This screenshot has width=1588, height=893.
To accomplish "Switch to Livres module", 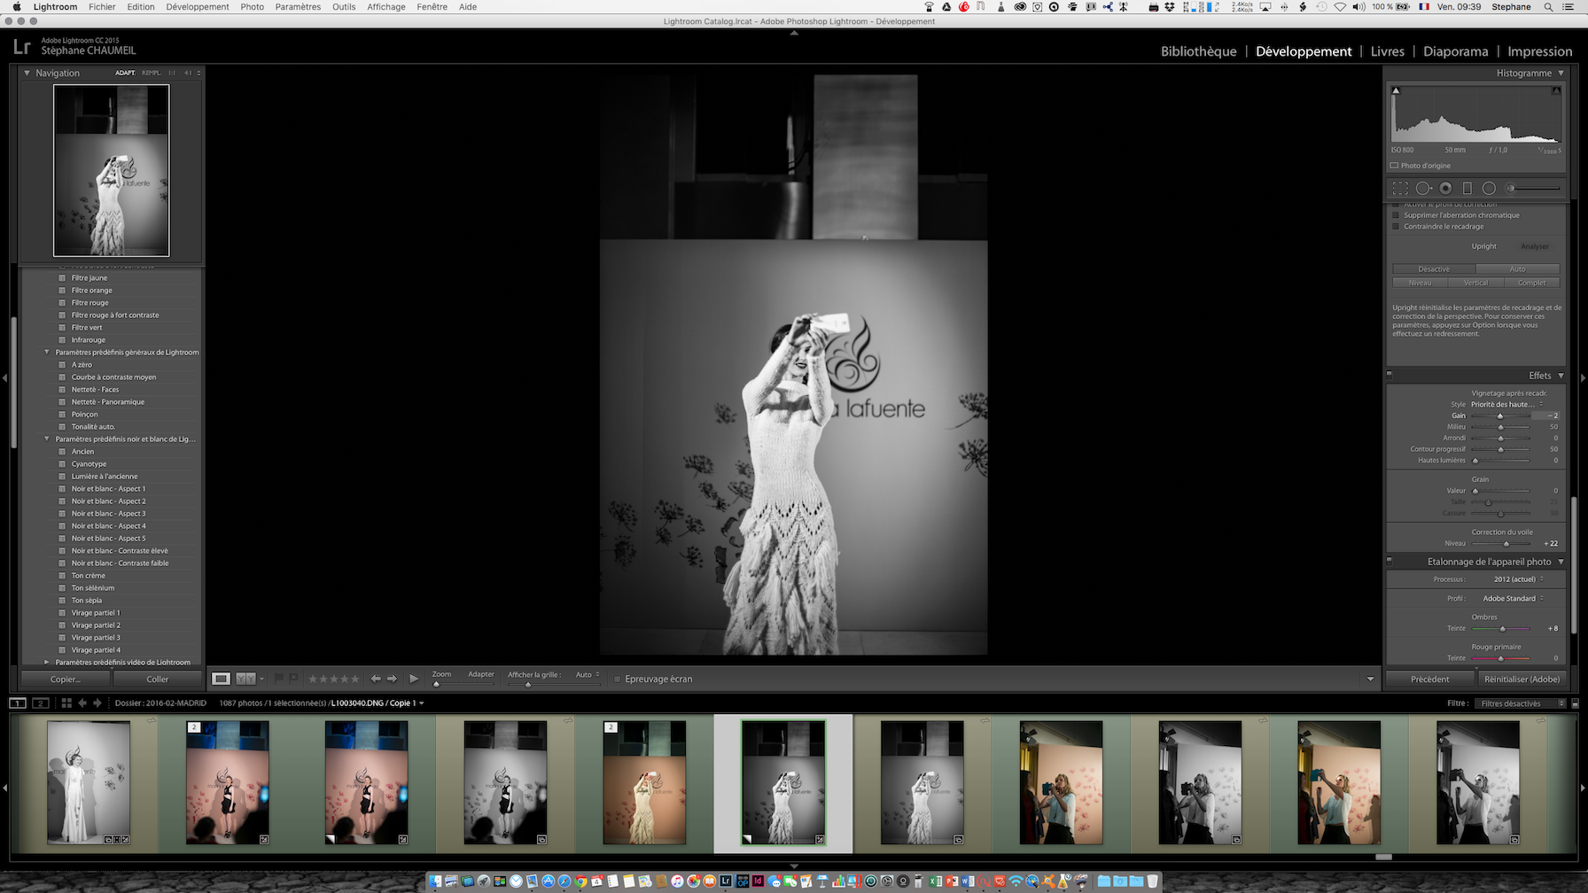I will (1387, 51).
